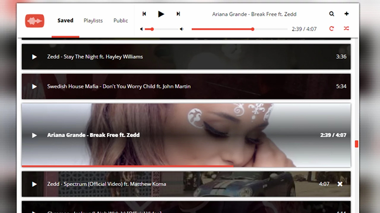Switch to the Saved tab
Screen dimensions: 380x213
(x=66, y=20)
